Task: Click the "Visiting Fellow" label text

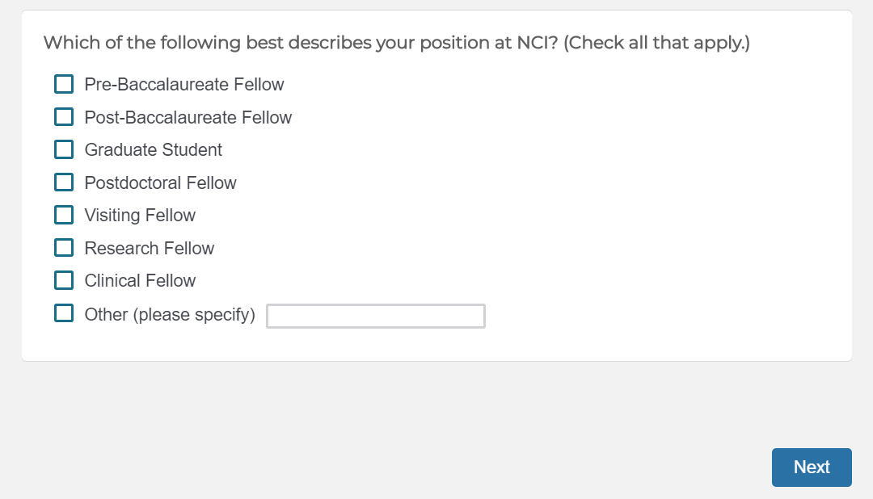Action: pos(140,216)
